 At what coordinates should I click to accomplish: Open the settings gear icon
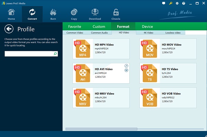click(x=177, y=3)
